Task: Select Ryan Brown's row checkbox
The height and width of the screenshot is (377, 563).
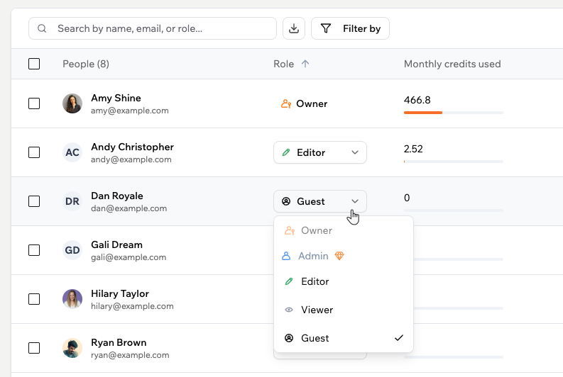Action: [34, 348]
